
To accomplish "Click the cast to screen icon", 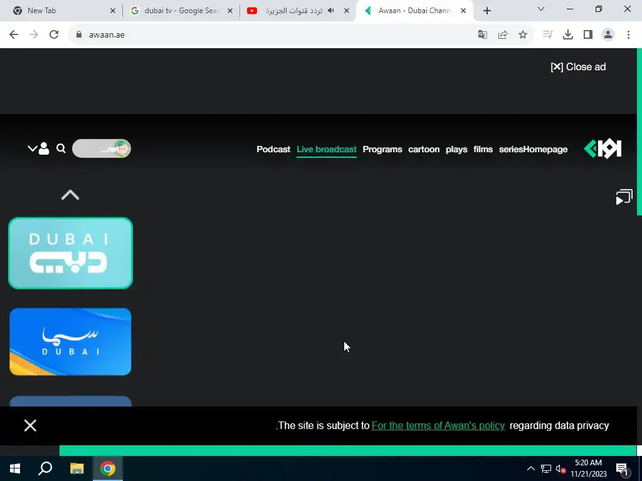I will [x=624, y=197].
